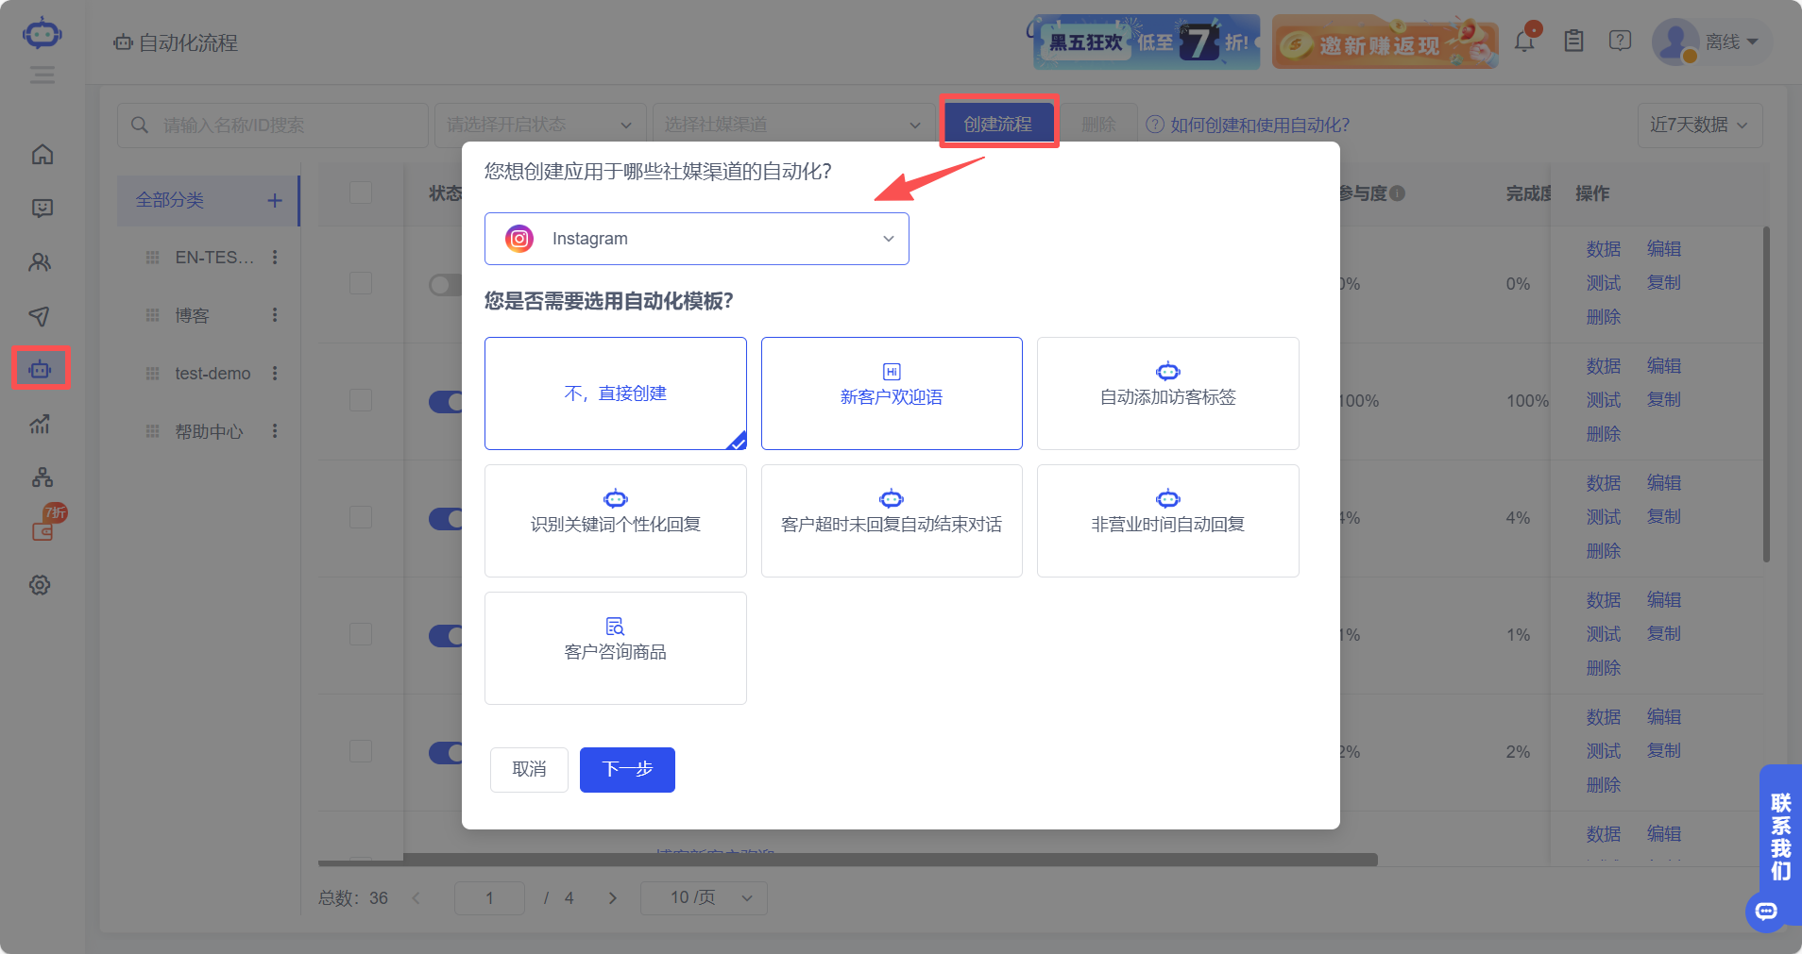The height and width of the screenshot is (954, 1802).
Task: Click the Instagram logo in the channel selector
Action: [x=519, y=239]
